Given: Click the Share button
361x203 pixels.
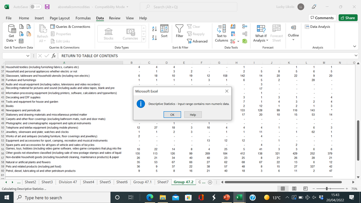Looking at the screenshot, I should 348,18.
